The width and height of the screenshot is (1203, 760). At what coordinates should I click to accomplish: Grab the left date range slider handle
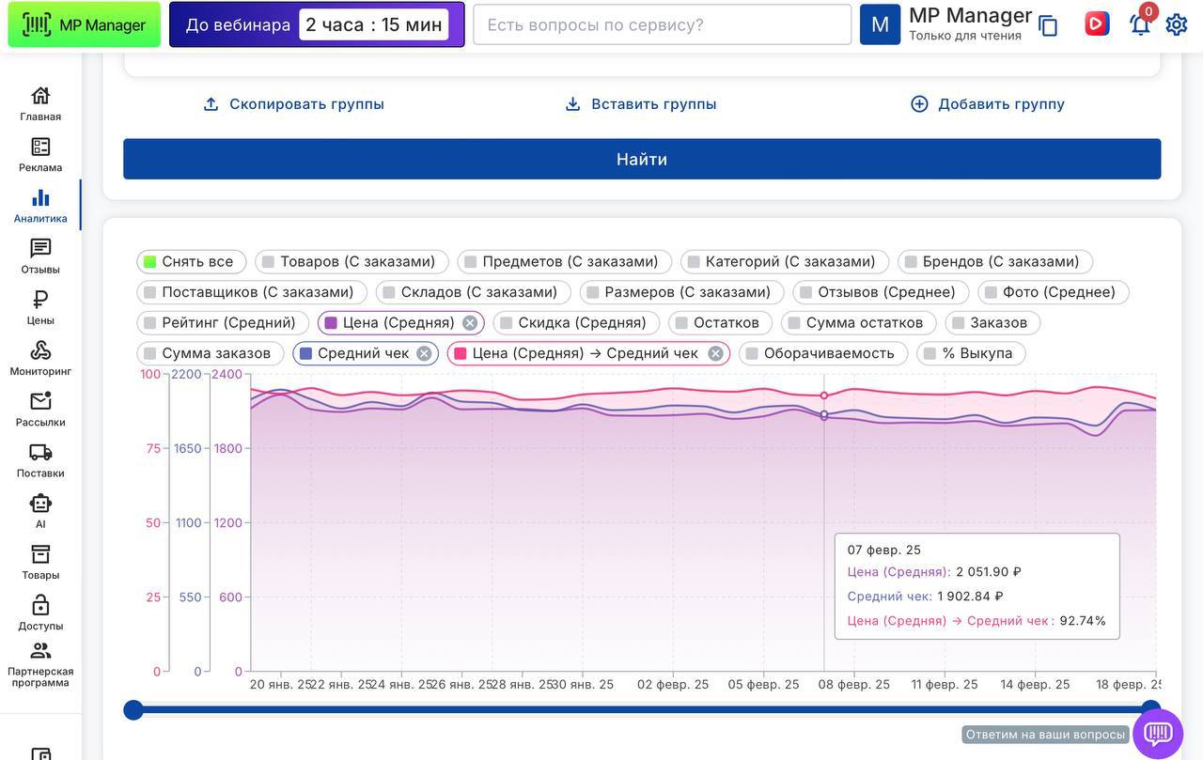[133, 710]
